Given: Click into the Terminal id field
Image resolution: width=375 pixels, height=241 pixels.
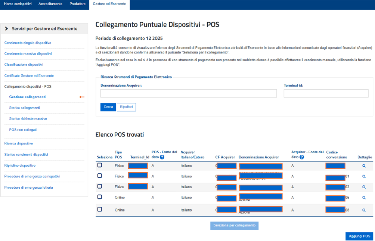Looking at the screenshot, I should 326,93.
